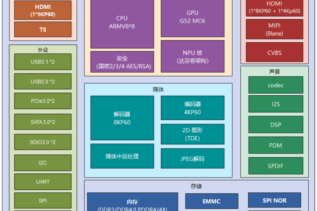Select the orange TS block
This screenshot has height=211, width=317.
point(43,30)
